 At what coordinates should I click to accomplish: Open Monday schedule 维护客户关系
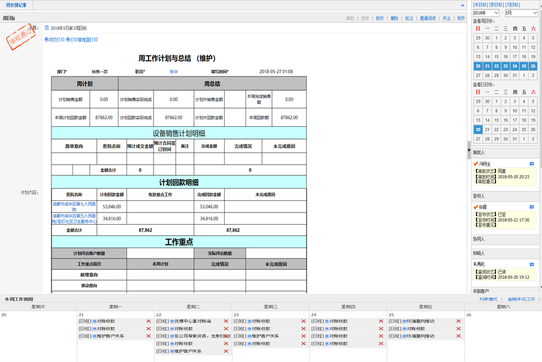(x=110, y=336)
